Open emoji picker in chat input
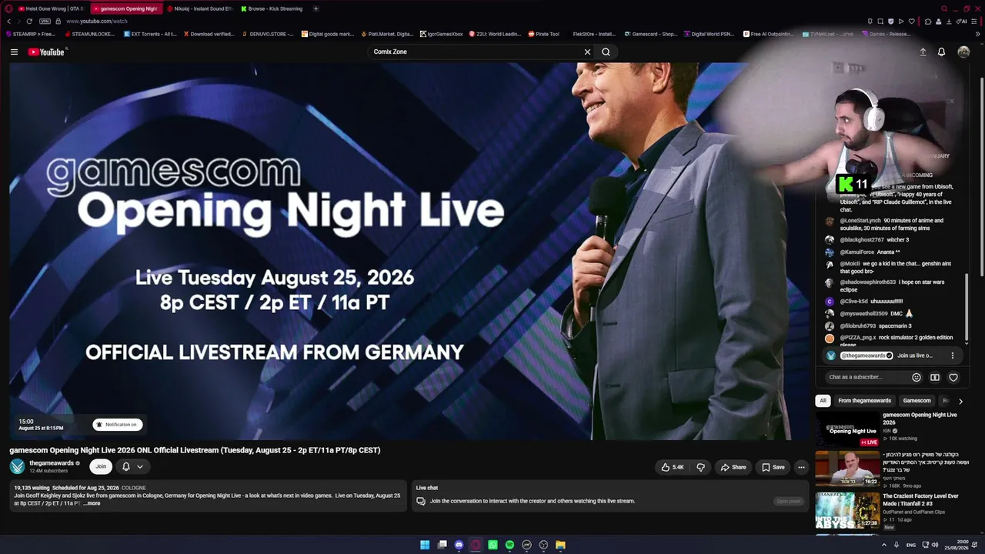985x554 pixels. [x=916, y=377]
